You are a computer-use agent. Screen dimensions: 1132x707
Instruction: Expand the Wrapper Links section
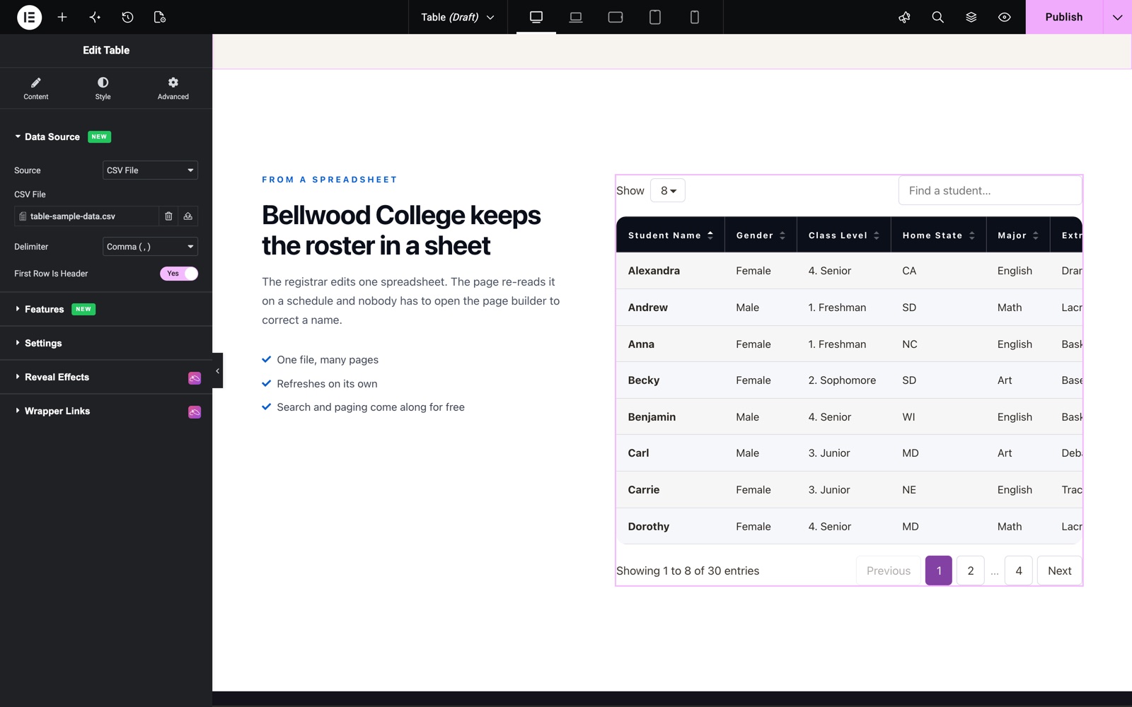(x=106, y=411)
